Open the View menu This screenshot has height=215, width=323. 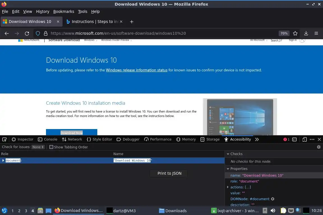27,11
